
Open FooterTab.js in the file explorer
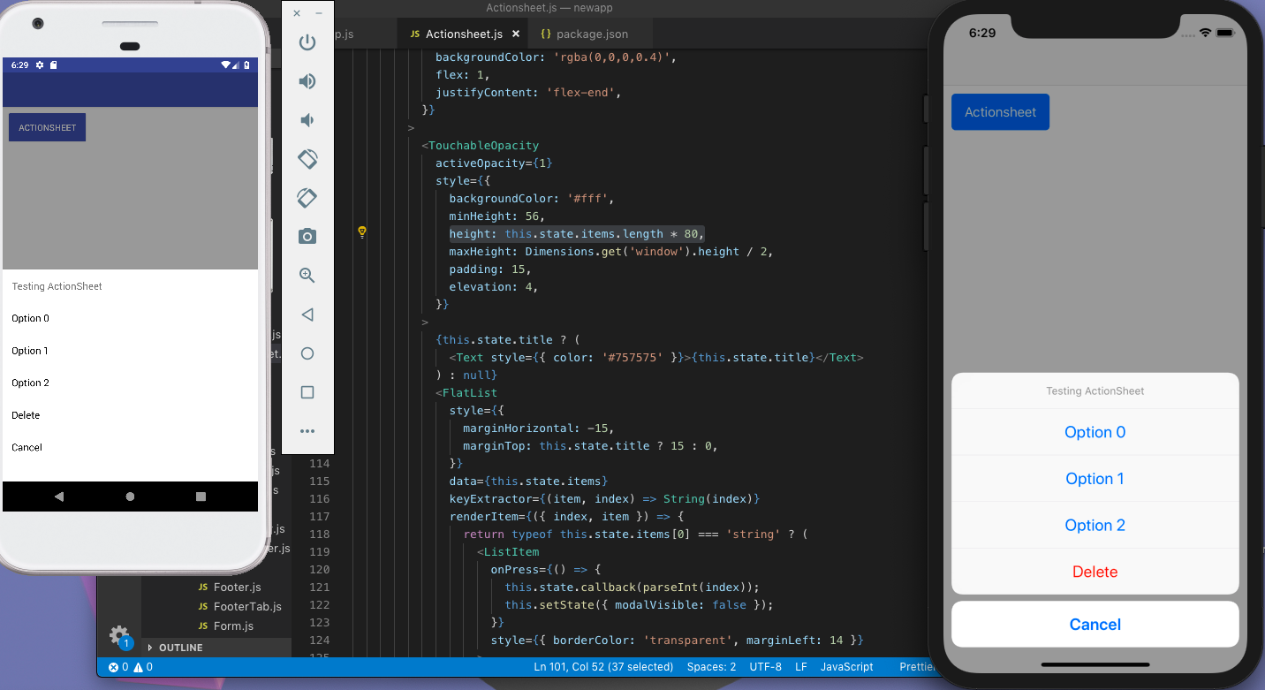coord(239,606)
